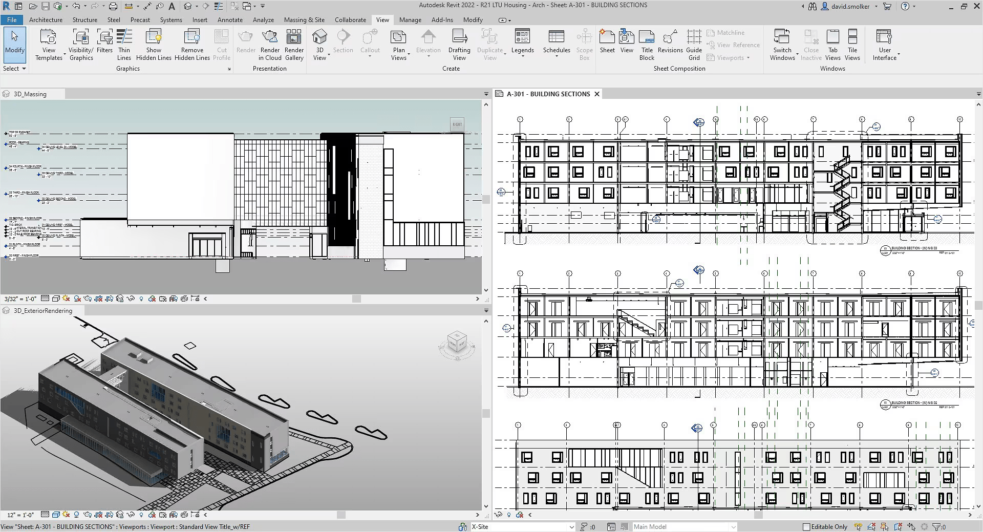Screen dimensions: 983x532
Task: Tile all open views
Action: [x=852, y=44]
